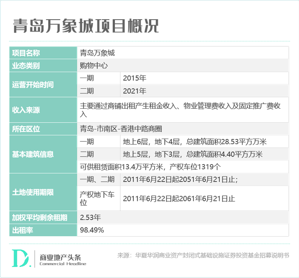Click the cell 一期、二期
This screenshot has height=278, width=299.
coord(99,180)
